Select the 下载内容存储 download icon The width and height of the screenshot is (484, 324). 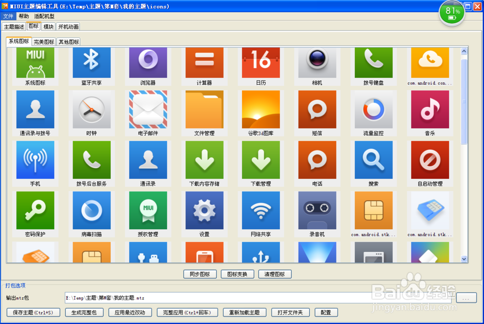point(204,160)
